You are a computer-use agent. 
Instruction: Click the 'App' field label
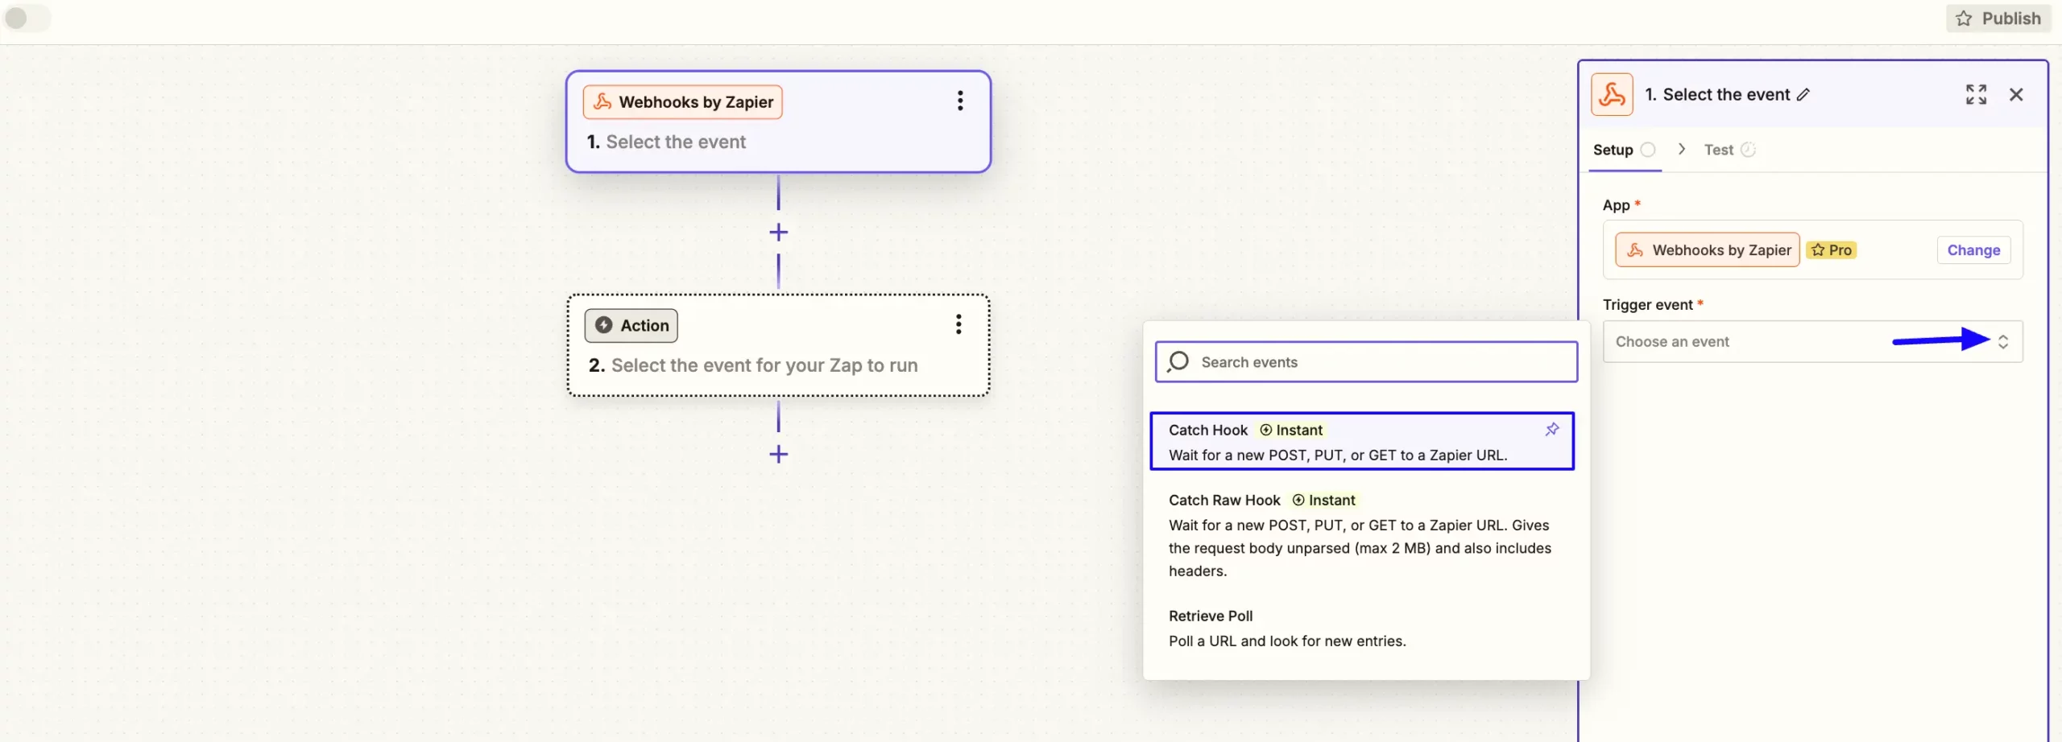pyautogui.click(x=1616, y=205)
